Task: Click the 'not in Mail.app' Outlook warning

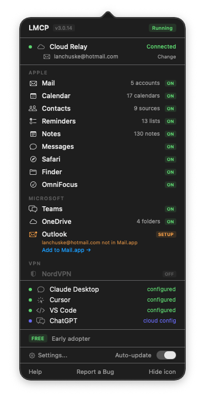Action: [x=120, y=243]
